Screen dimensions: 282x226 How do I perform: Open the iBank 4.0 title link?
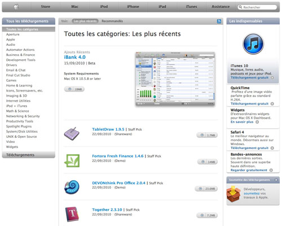74,57
